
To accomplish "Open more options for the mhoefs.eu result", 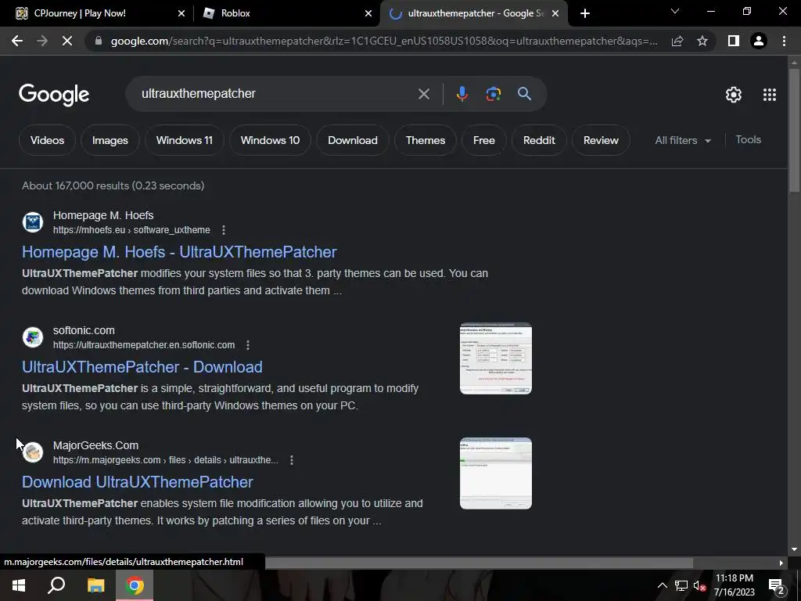I will coord(223,230).
